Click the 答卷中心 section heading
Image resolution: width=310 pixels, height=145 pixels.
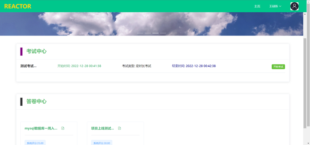coord(36,101)
